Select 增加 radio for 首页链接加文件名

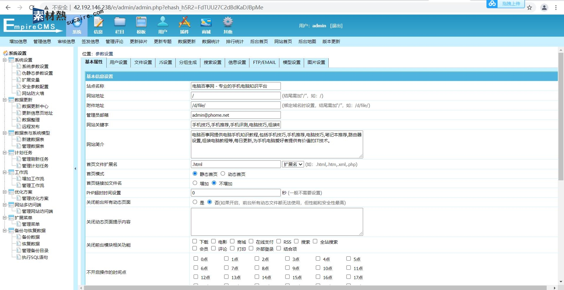click(x=195, y=183)
